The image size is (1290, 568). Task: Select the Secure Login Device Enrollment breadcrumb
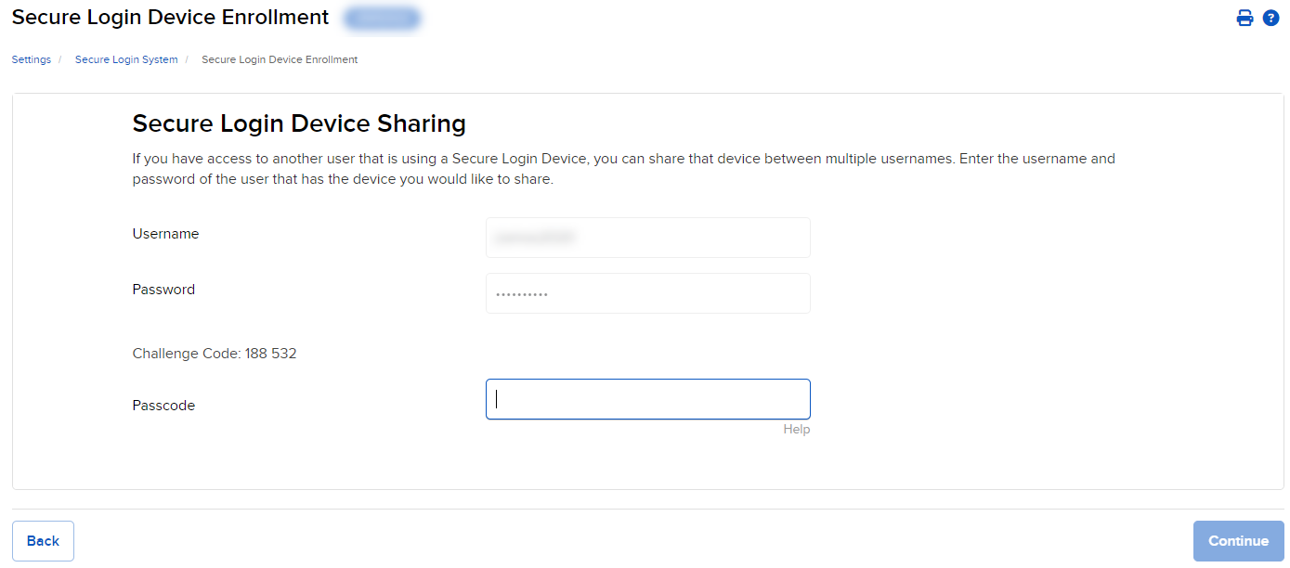coord(279,58)
